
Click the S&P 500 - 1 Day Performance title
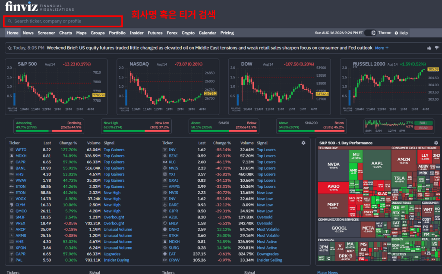click(346, 143)
